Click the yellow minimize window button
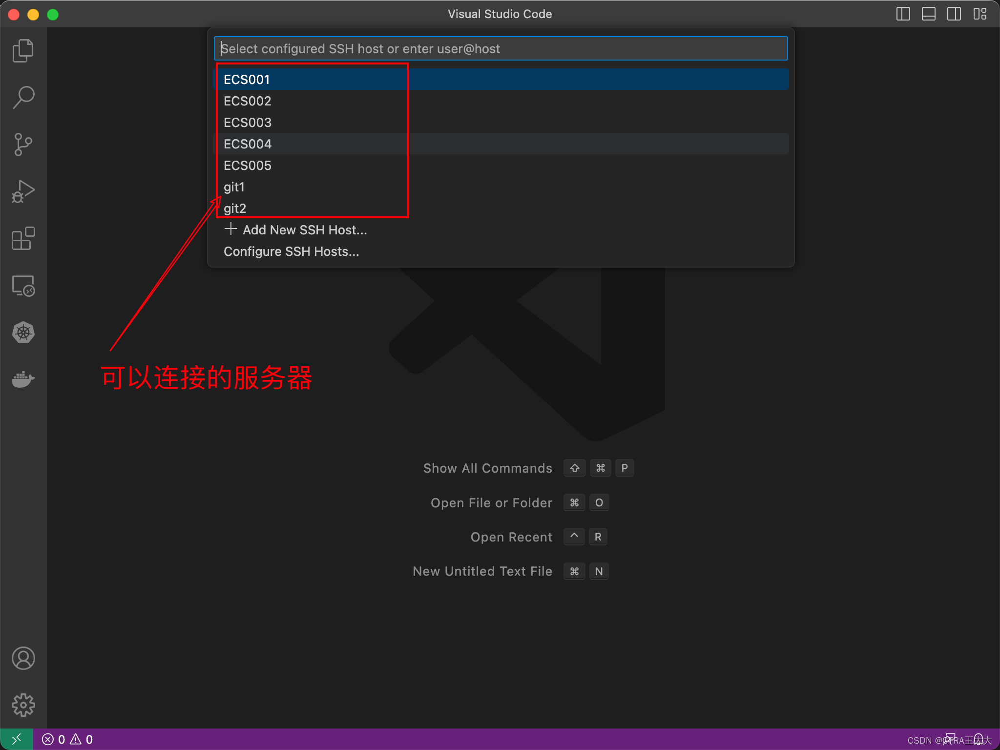The image size is (1000, 750). point(33,14)
